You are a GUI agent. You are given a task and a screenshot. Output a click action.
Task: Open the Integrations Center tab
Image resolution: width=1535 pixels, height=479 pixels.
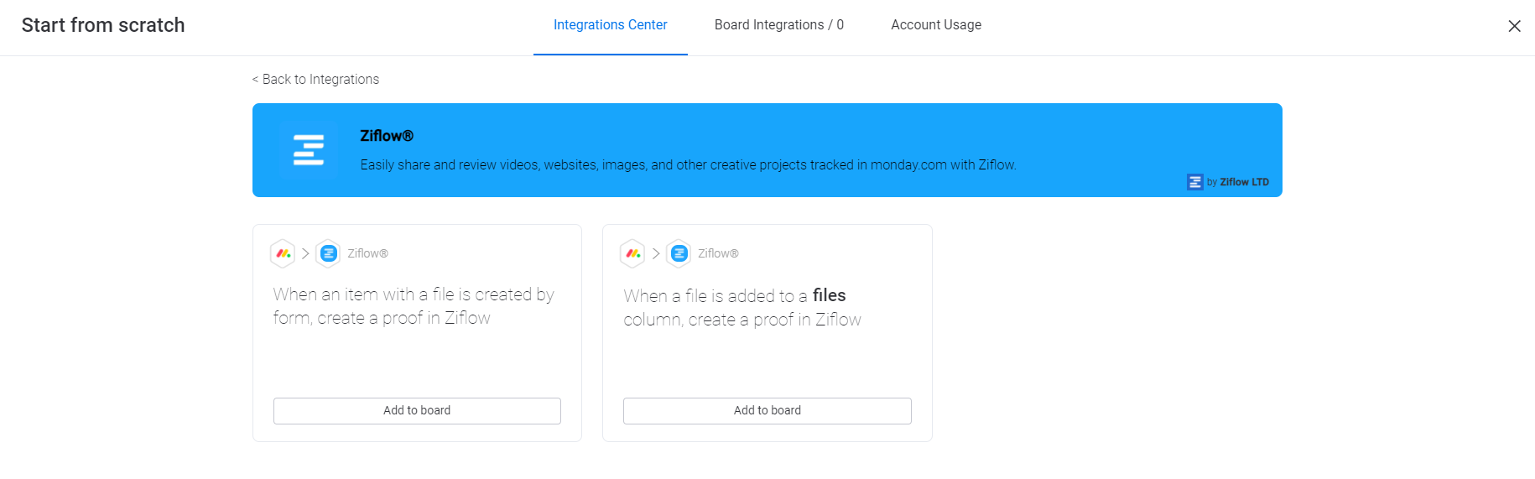tap(611, 25)
